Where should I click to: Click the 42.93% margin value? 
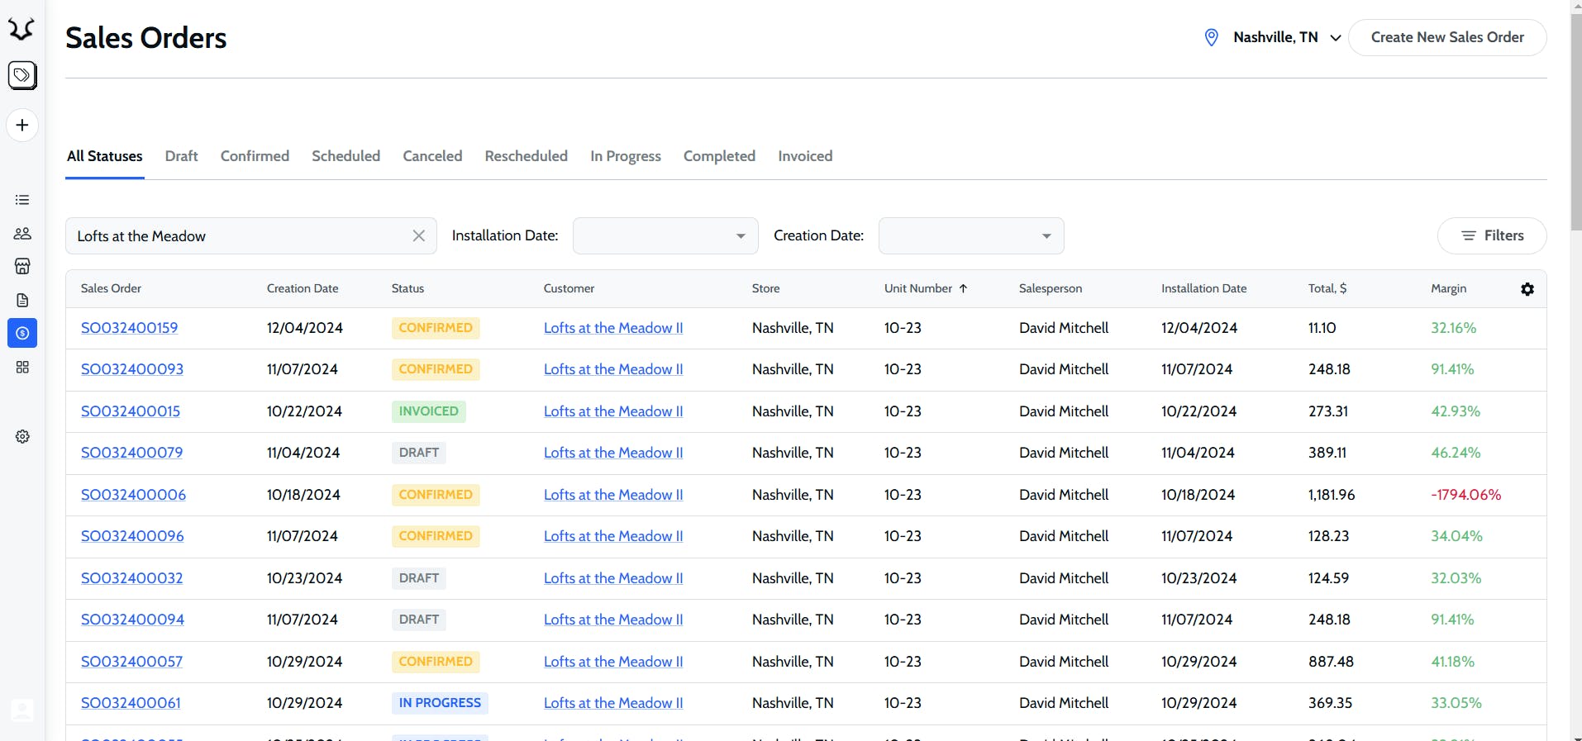1456,411
